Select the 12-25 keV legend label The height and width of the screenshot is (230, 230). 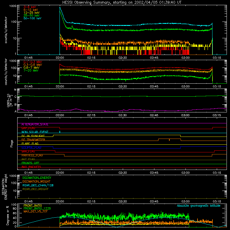(32, 13)
